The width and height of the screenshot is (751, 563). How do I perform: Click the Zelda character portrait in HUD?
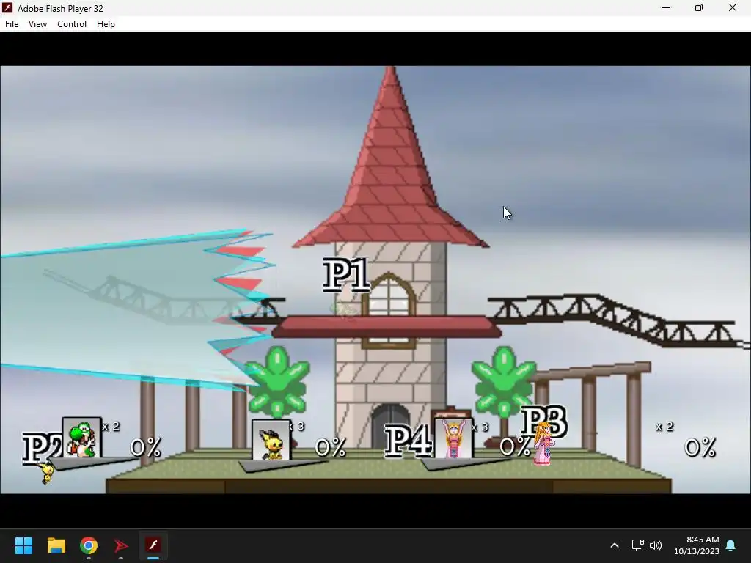[453, 438]
